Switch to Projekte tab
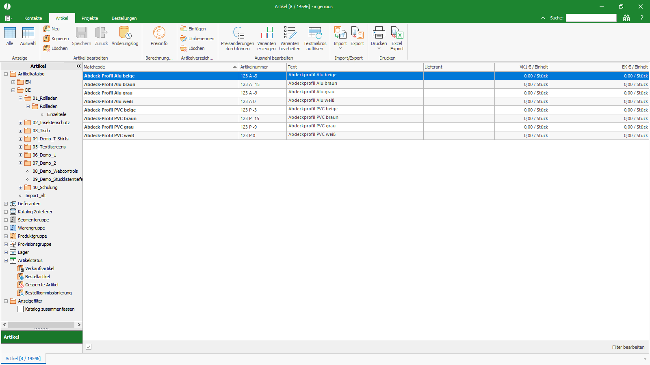 90,18
